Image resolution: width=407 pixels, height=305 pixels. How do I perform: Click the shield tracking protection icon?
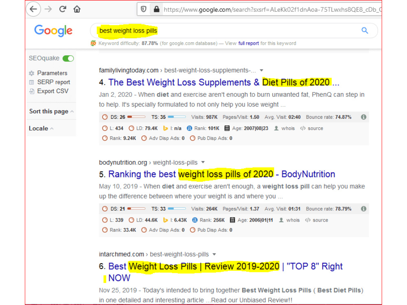click(144, 10)
